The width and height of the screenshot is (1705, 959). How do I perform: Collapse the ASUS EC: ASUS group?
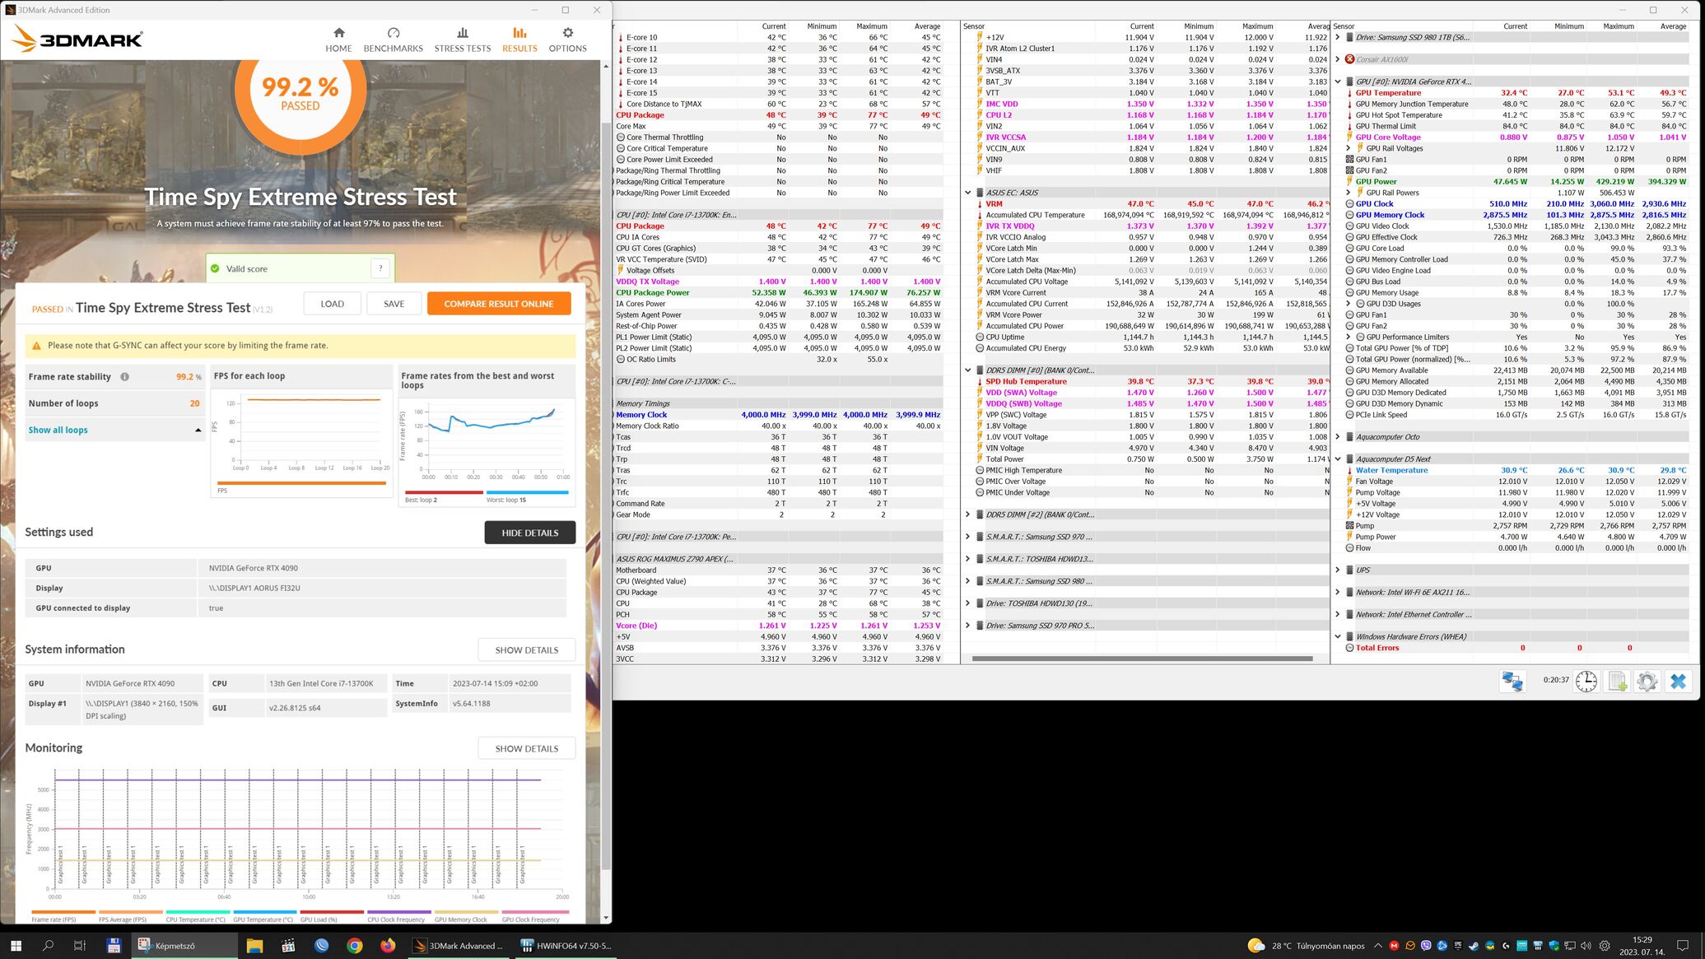point(968,193)
